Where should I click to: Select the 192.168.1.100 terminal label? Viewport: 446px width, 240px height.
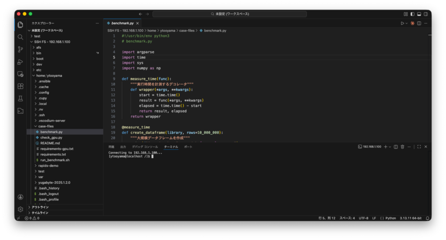(x=369, y=147)
